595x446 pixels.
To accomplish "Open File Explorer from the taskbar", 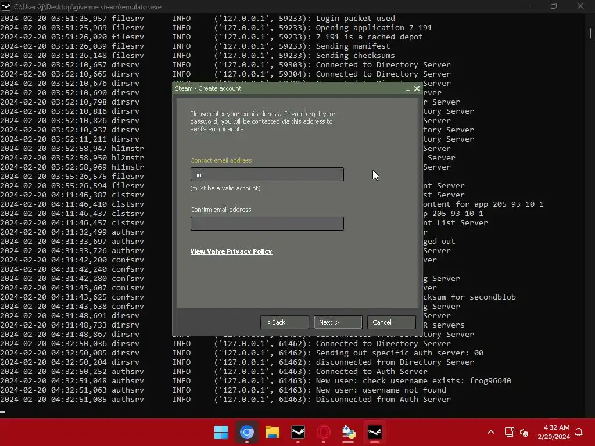I will pos(272,432).
